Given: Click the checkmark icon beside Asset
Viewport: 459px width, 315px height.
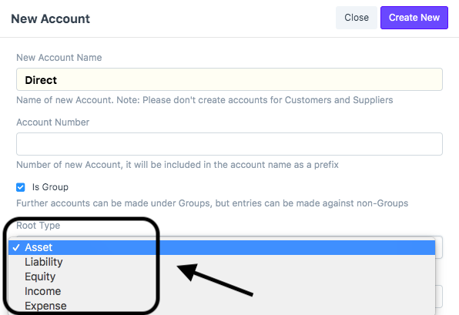Looking at the screenshot, I should click(16, 248).
